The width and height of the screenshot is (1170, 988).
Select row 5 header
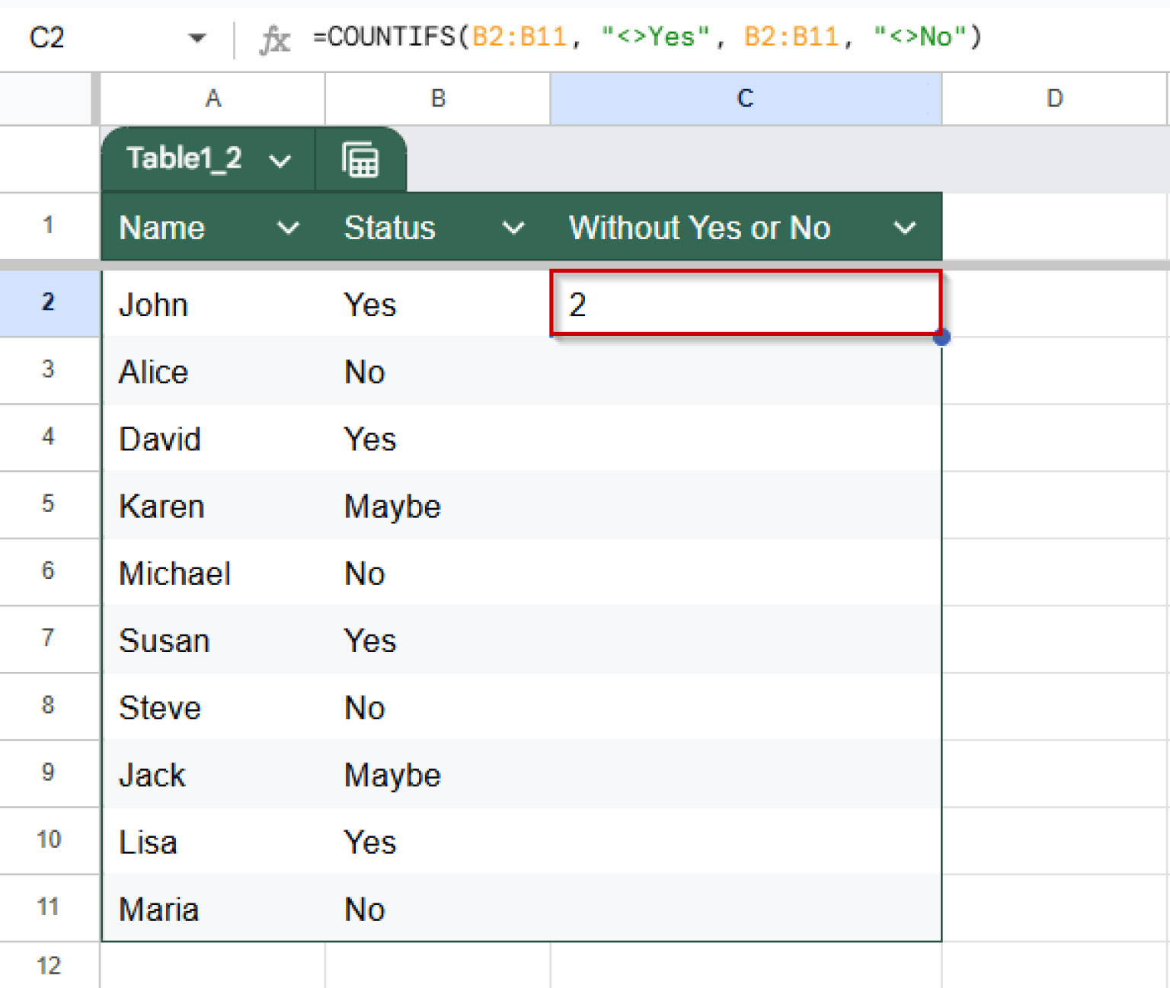click(49, 505)
